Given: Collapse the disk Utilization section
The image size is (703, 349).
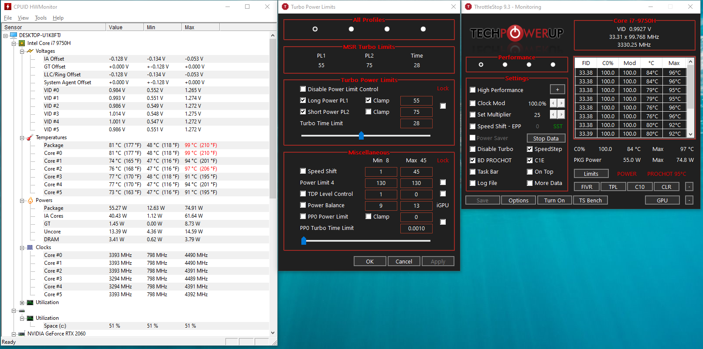Looking at the screenshot, I should [x=22, y=318].
